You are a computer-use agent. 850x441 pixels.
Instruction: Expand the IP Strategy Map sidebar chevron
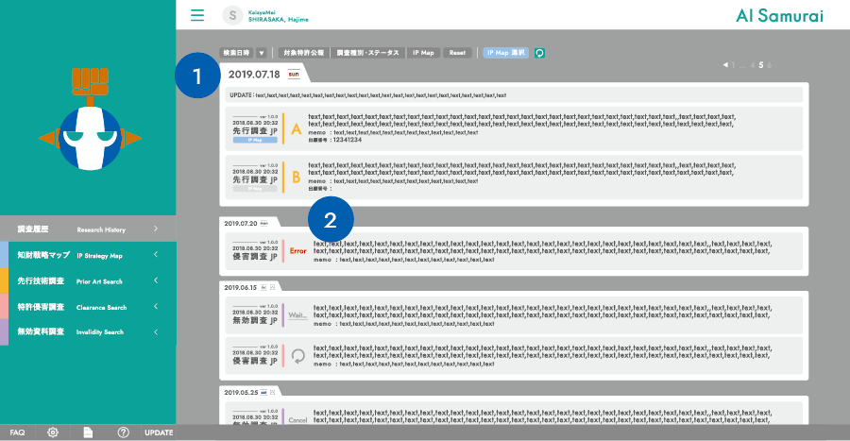155,255
